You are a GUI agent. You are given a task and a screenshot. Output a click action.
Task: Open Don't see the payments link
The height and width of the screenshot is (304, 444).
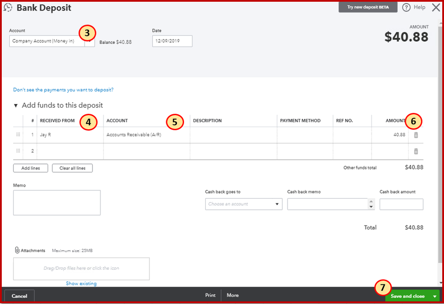[x=63, y=90]
